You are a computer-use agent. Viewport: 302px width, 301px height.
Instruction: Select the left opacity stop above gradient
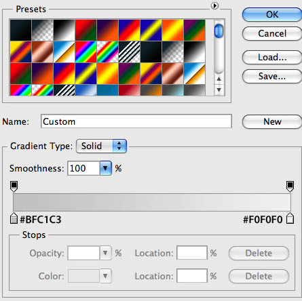14,186
